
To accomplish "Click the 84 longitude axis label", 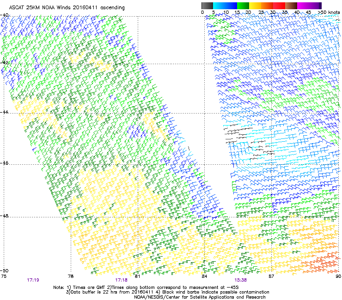I will [x=204, y=276].
